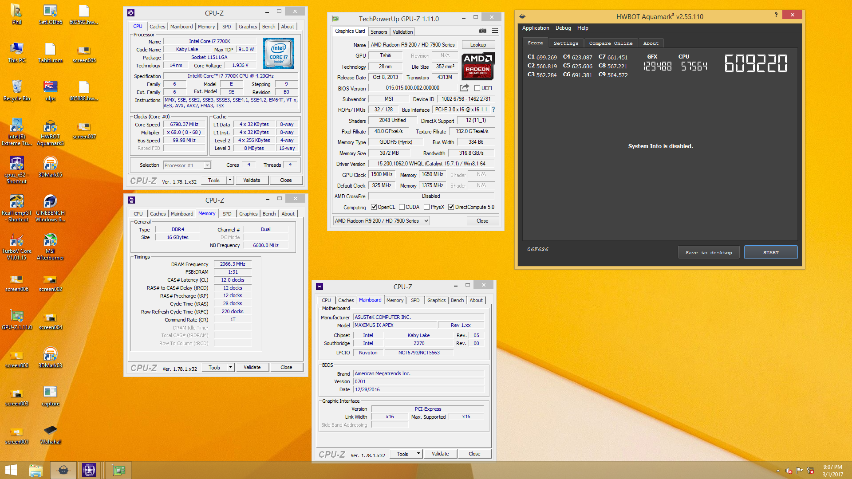Click the BIOS Version field in GPU-Z
The image size is (852, 479).
coord(413,88)
